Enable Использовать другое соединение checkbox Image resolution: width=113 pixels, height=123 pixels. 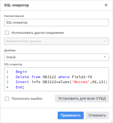click(x=7, y=33)
